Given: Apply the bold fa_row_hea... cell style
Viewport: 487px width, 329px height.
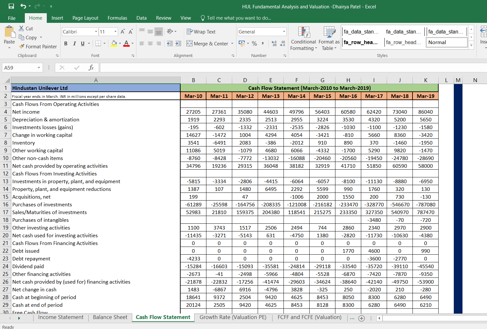Looking at the screenshot, I should (x=361, y=42).
